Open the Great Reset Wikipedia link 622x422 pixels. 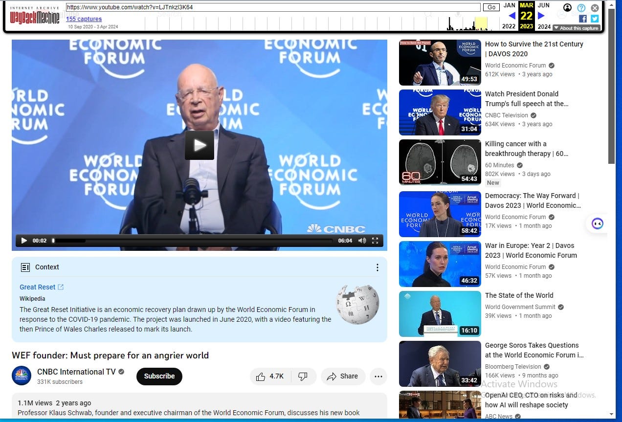click(x=42, y=287)
